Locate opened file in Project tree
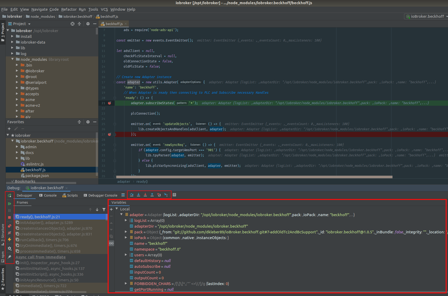 click(73, 24)
